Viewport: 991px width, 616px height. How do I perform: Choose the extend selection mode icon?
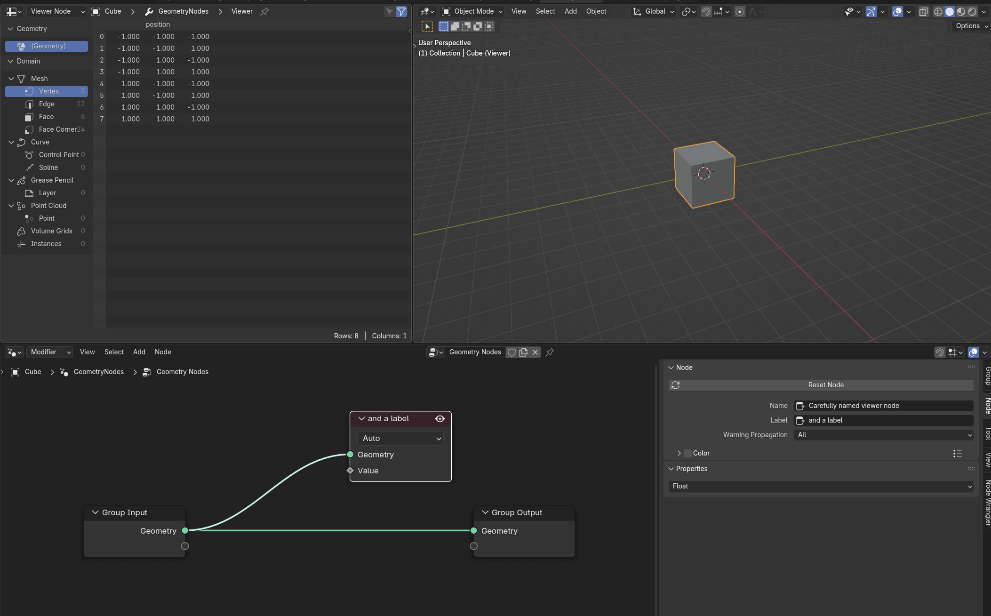455,26
